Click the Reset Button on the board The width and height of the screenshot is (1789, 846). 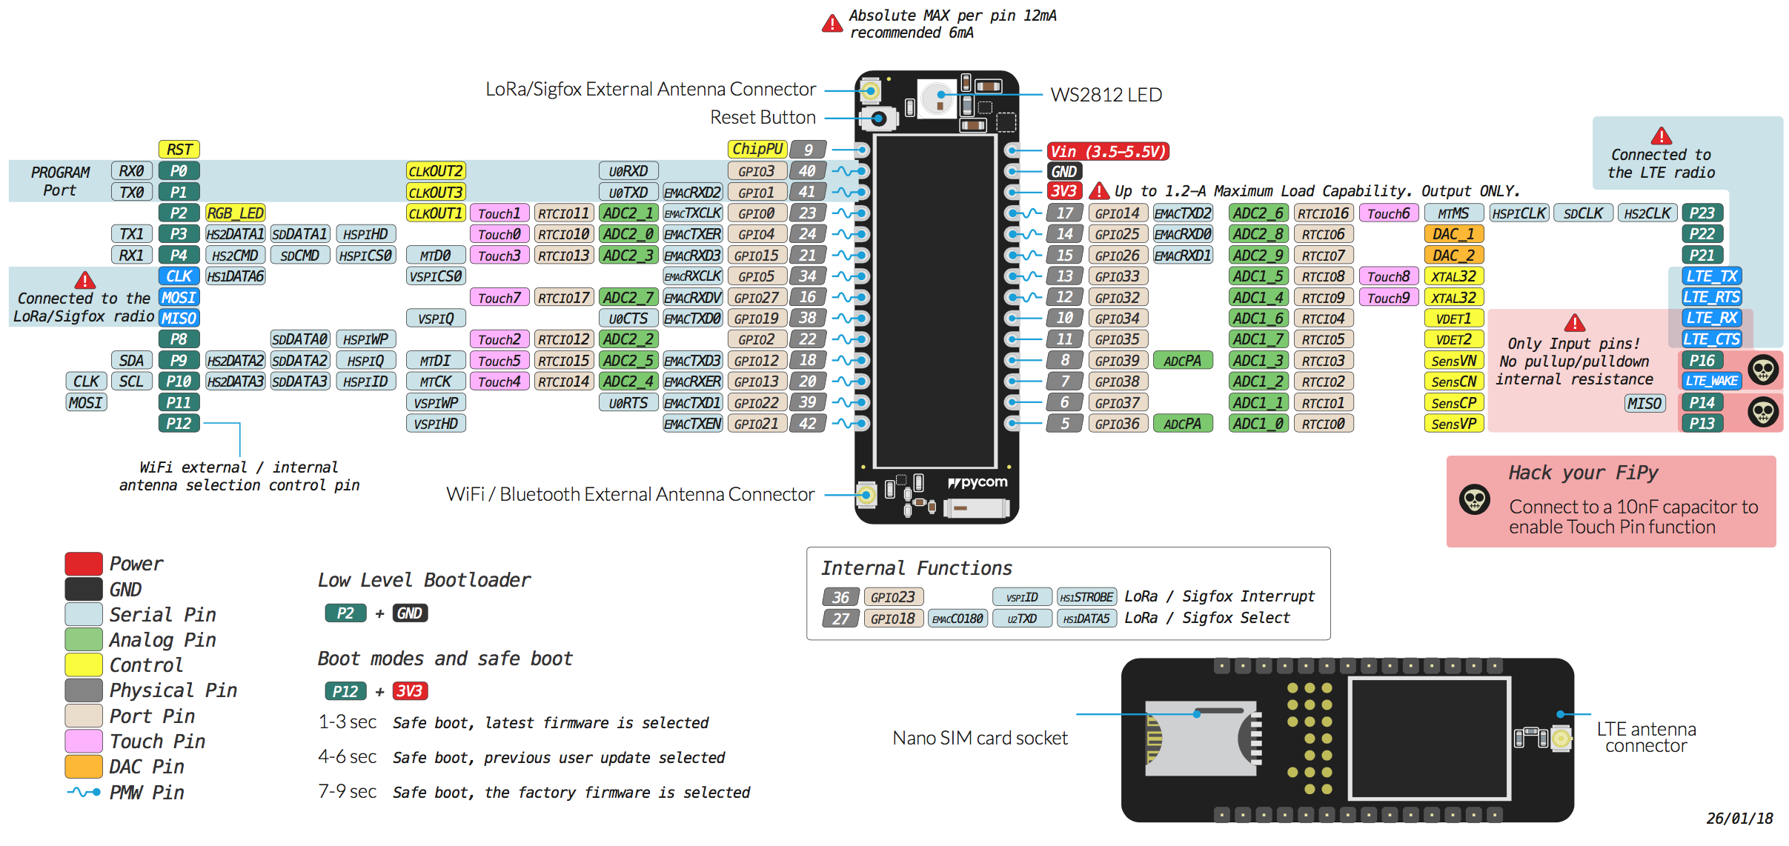coord(878,118)
